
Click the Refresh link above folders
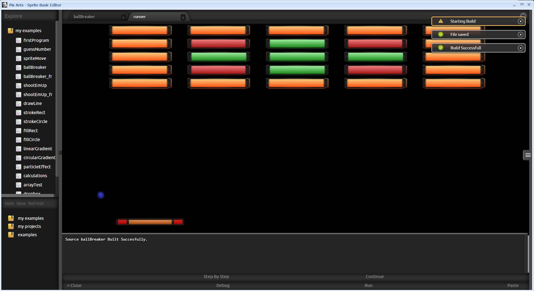[36, 203]
